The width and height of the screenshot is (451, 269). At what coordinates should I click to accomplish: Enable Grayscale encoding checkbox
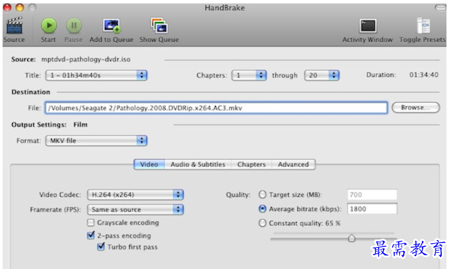point(91,223)
